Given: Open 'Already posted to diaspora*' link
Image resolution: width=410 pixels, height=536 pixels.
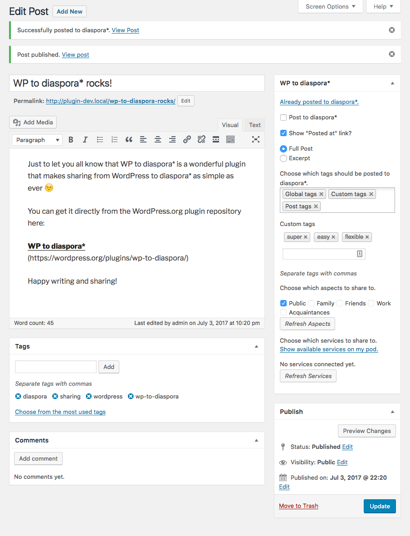Looking at the screenshot, I should [319, 102].
